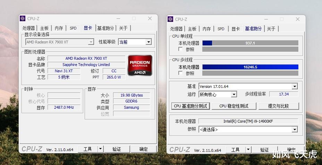
Task: Click 工艺 value 5 纳米
Action: [64, 77]
